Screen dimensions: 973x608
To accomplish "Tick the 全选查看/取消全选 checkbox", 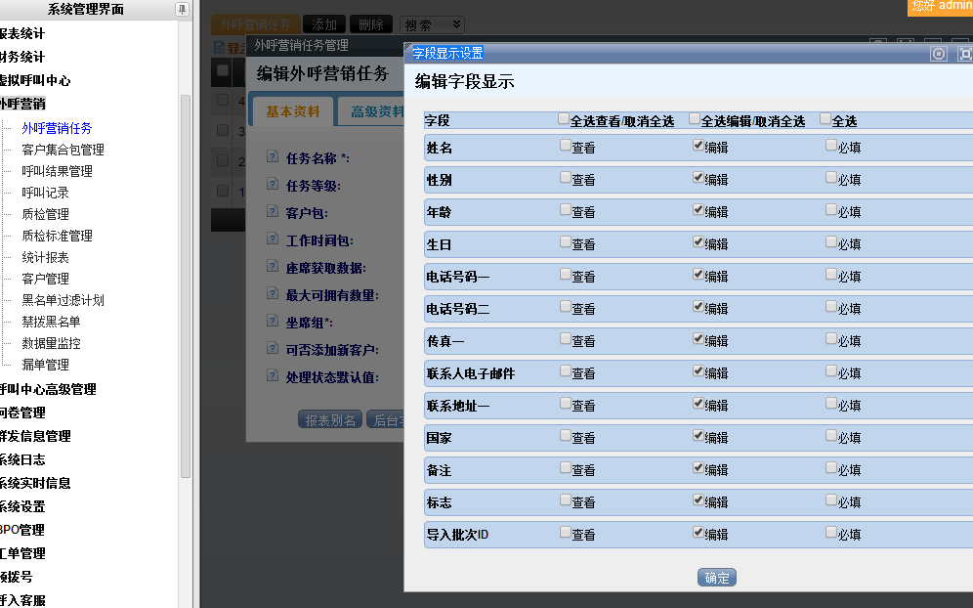I will [564, 119].
